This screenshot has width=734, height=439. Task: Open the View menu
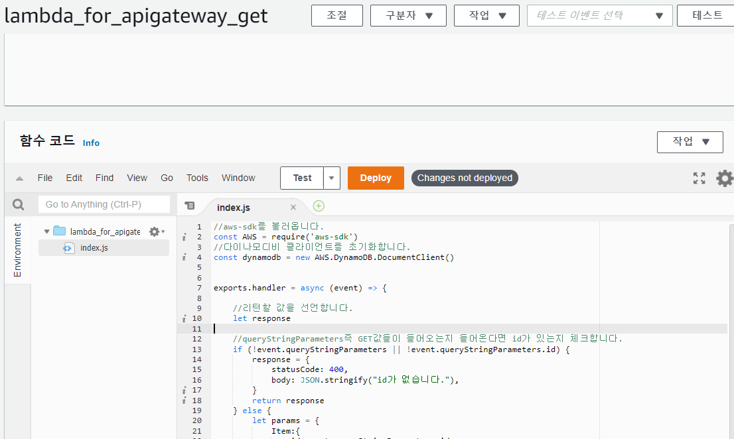137,178
